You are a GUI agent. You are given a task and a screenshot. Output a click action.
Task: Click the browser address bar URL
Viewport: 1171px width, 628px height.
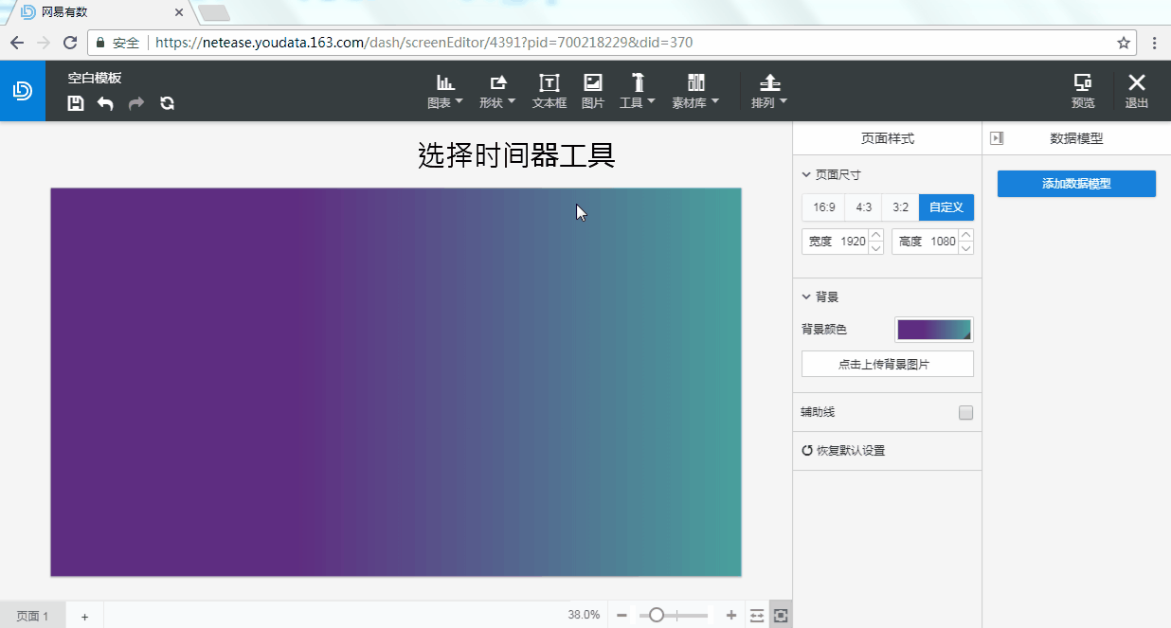(423, 43)
